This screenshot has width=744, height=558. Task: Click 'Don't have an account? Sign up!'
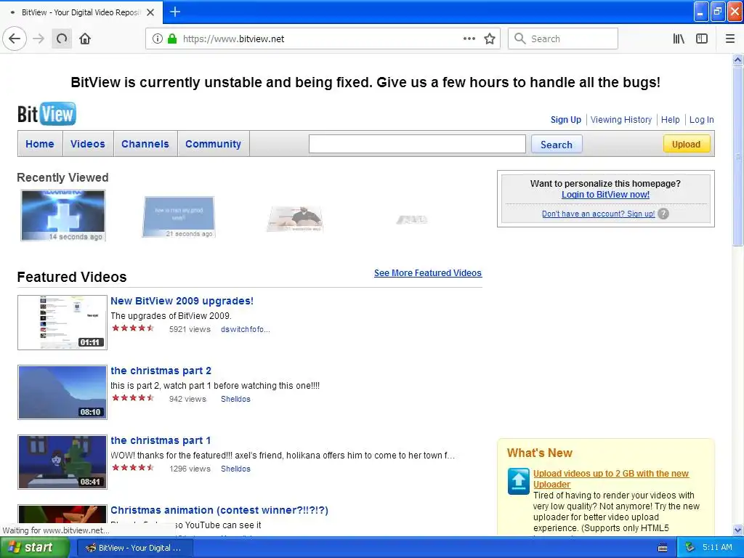point(599,214)
